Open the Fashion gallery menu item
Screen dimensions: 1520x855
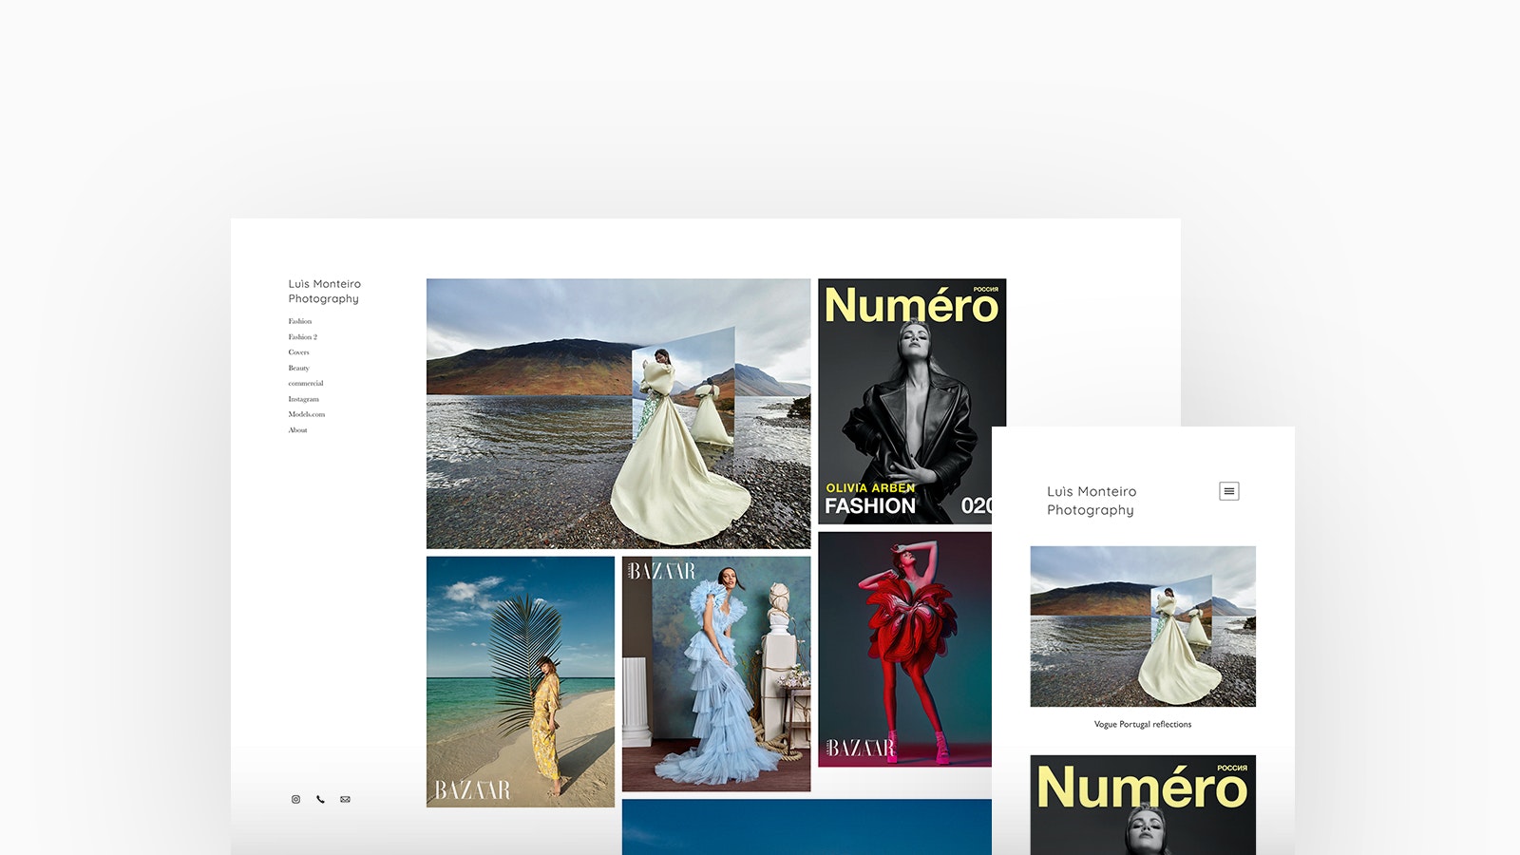pyautogui.click(x=300, y=322)
